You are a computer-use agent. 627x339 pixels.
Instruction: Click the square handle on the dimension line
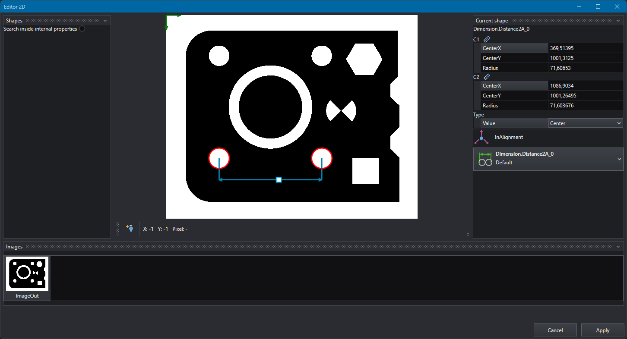(279, 179)
